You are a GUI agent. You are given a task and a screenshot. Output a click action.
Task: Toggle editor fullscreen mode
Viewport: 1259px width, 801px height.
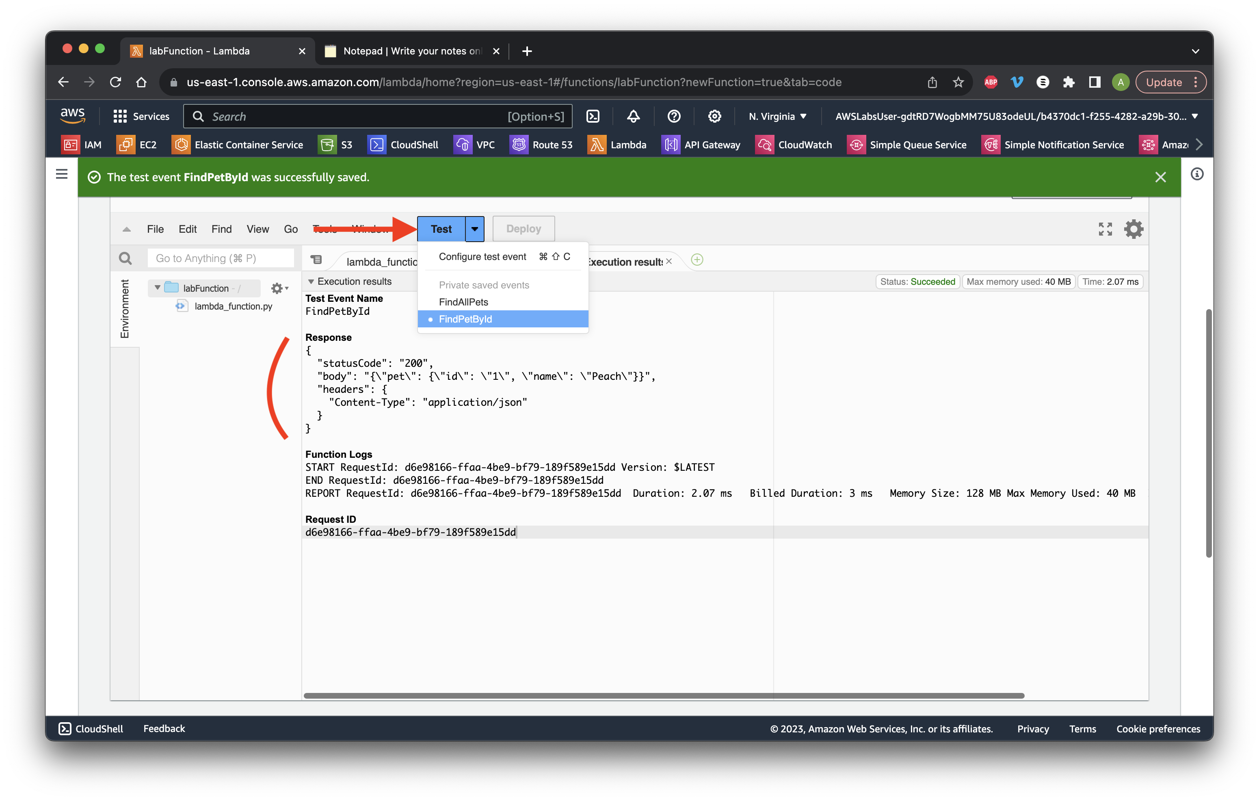[x=1105, y=229]
